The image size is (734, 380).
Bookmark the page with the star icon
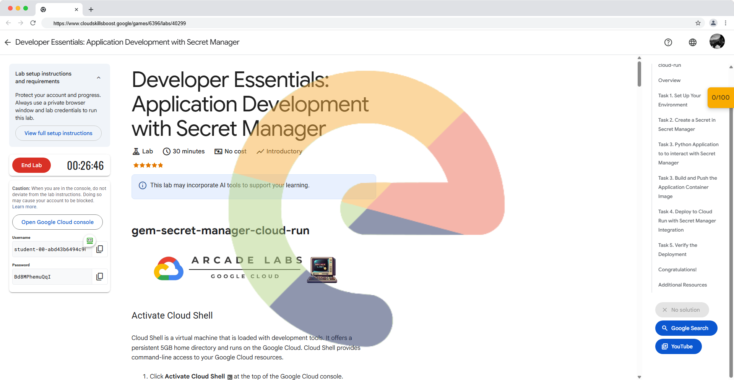click(x=698, y=23)
